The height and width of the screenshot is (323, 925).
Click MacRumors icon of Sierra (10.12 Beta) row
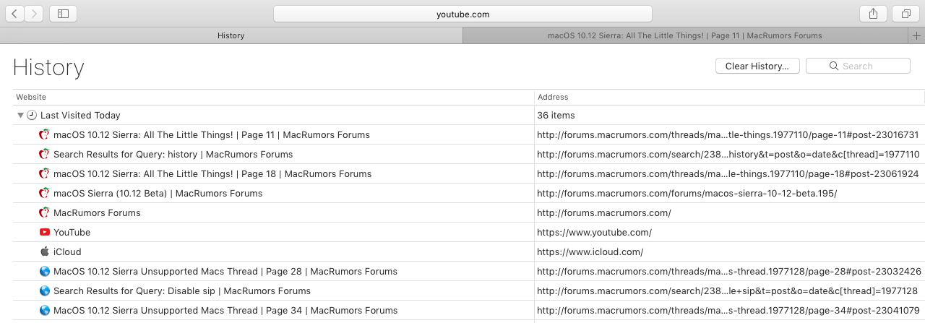tap(45, 193)
